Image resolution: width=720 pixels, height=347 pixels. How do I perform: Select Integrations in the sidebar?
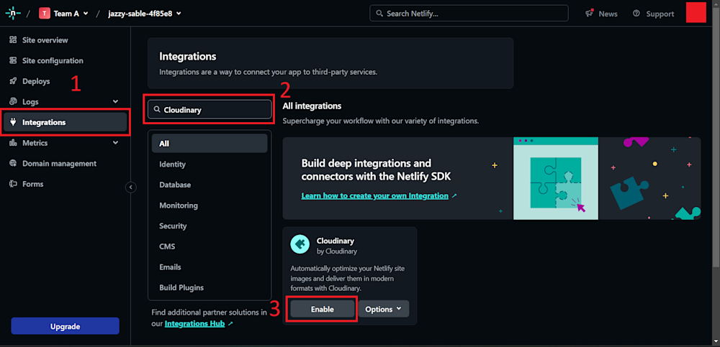[x=44, y=122]
